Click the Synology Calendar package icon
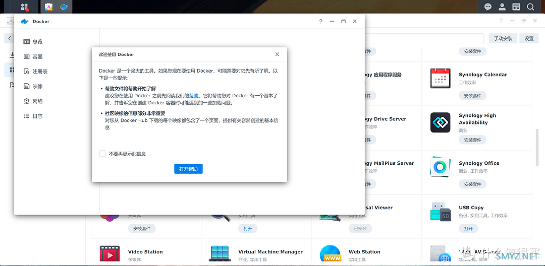 [441, 79]
